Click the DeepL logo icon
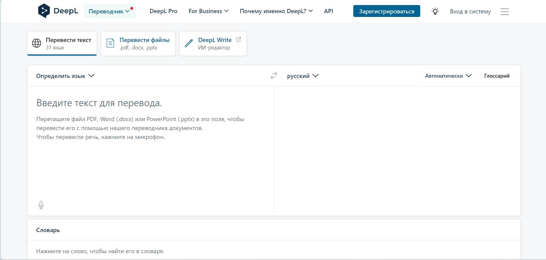546x260 pixels. (44, 11)
